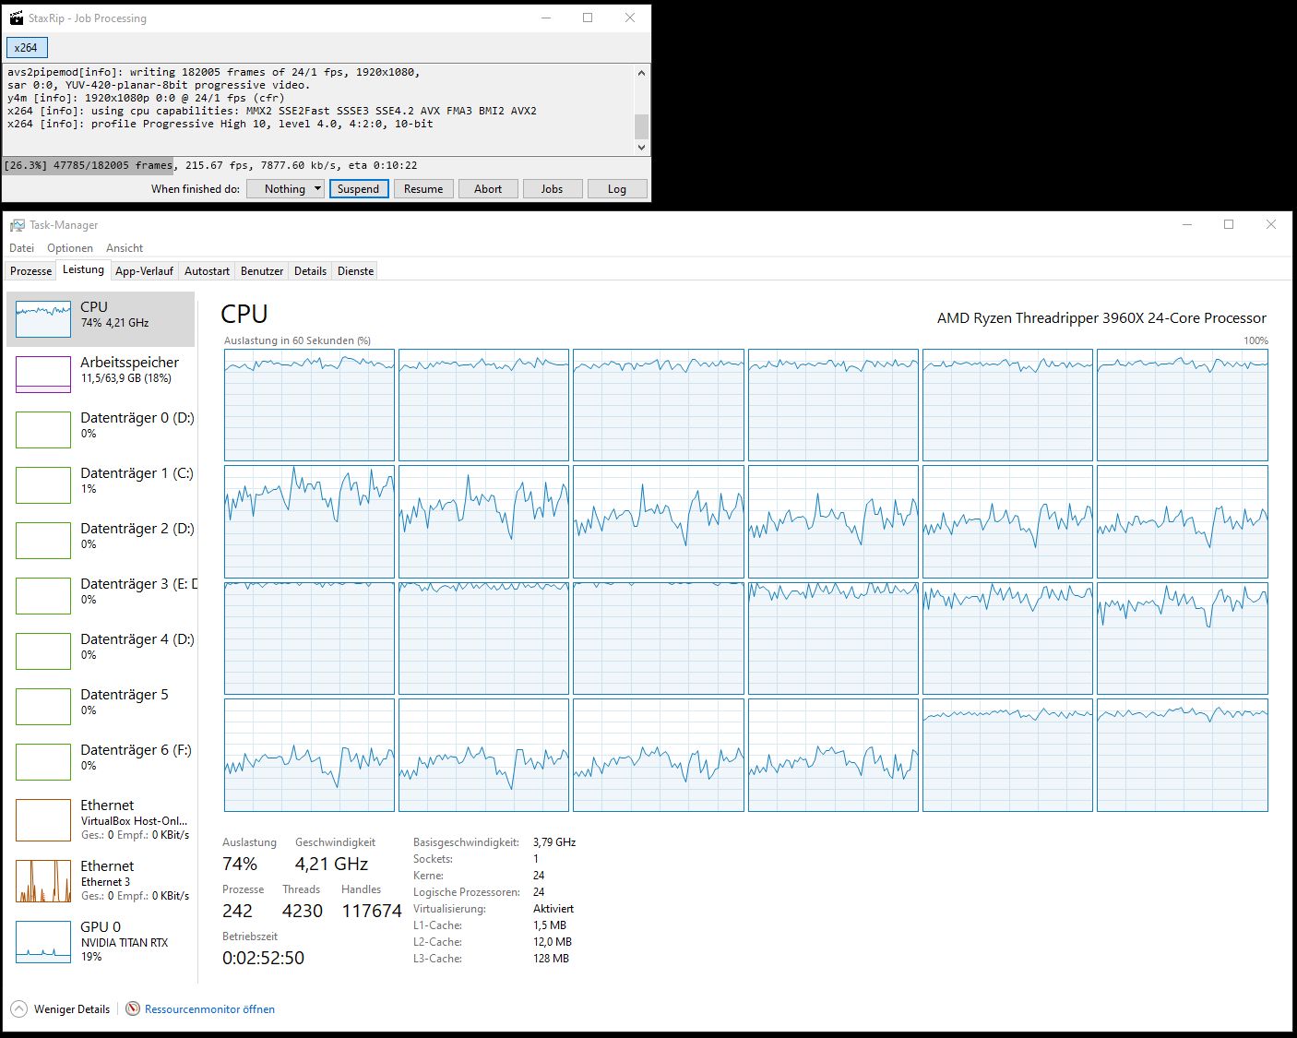Click the StaxRip log scroll-up arrow
This screenshot has width=1297, height=1038.
642,72
